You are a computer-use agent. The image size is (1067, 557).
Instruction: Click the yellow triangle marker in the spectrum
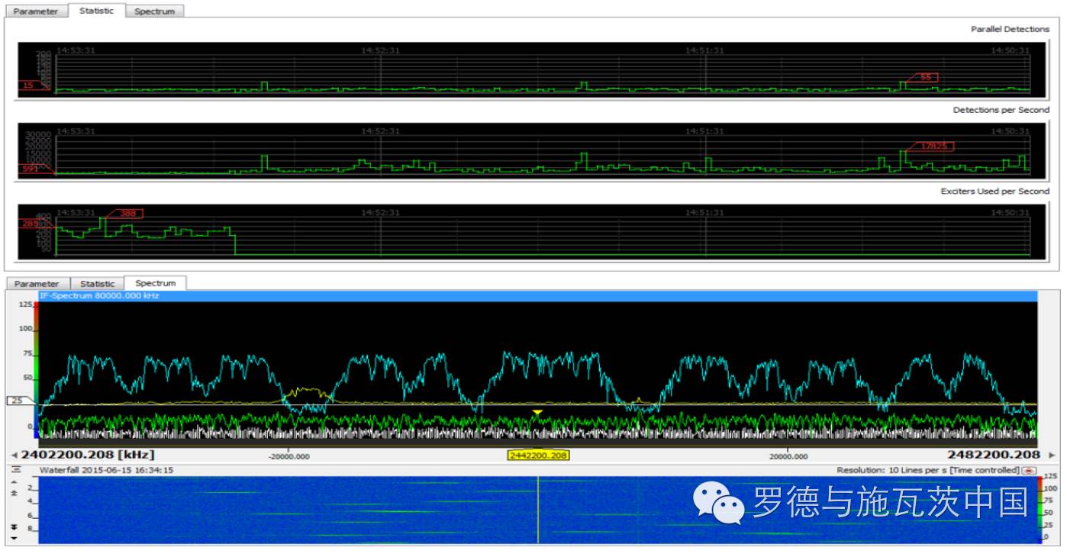pyautogui.click(x=537, y=413)
